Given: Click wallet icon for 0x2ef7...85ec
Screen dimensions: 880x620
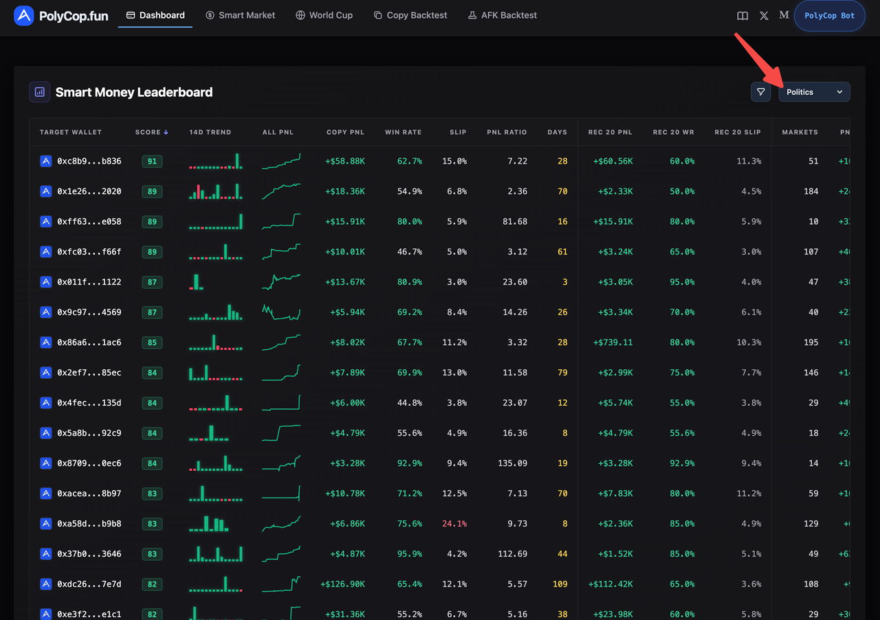Looking at the screenshot, I should tap(46, 373).
